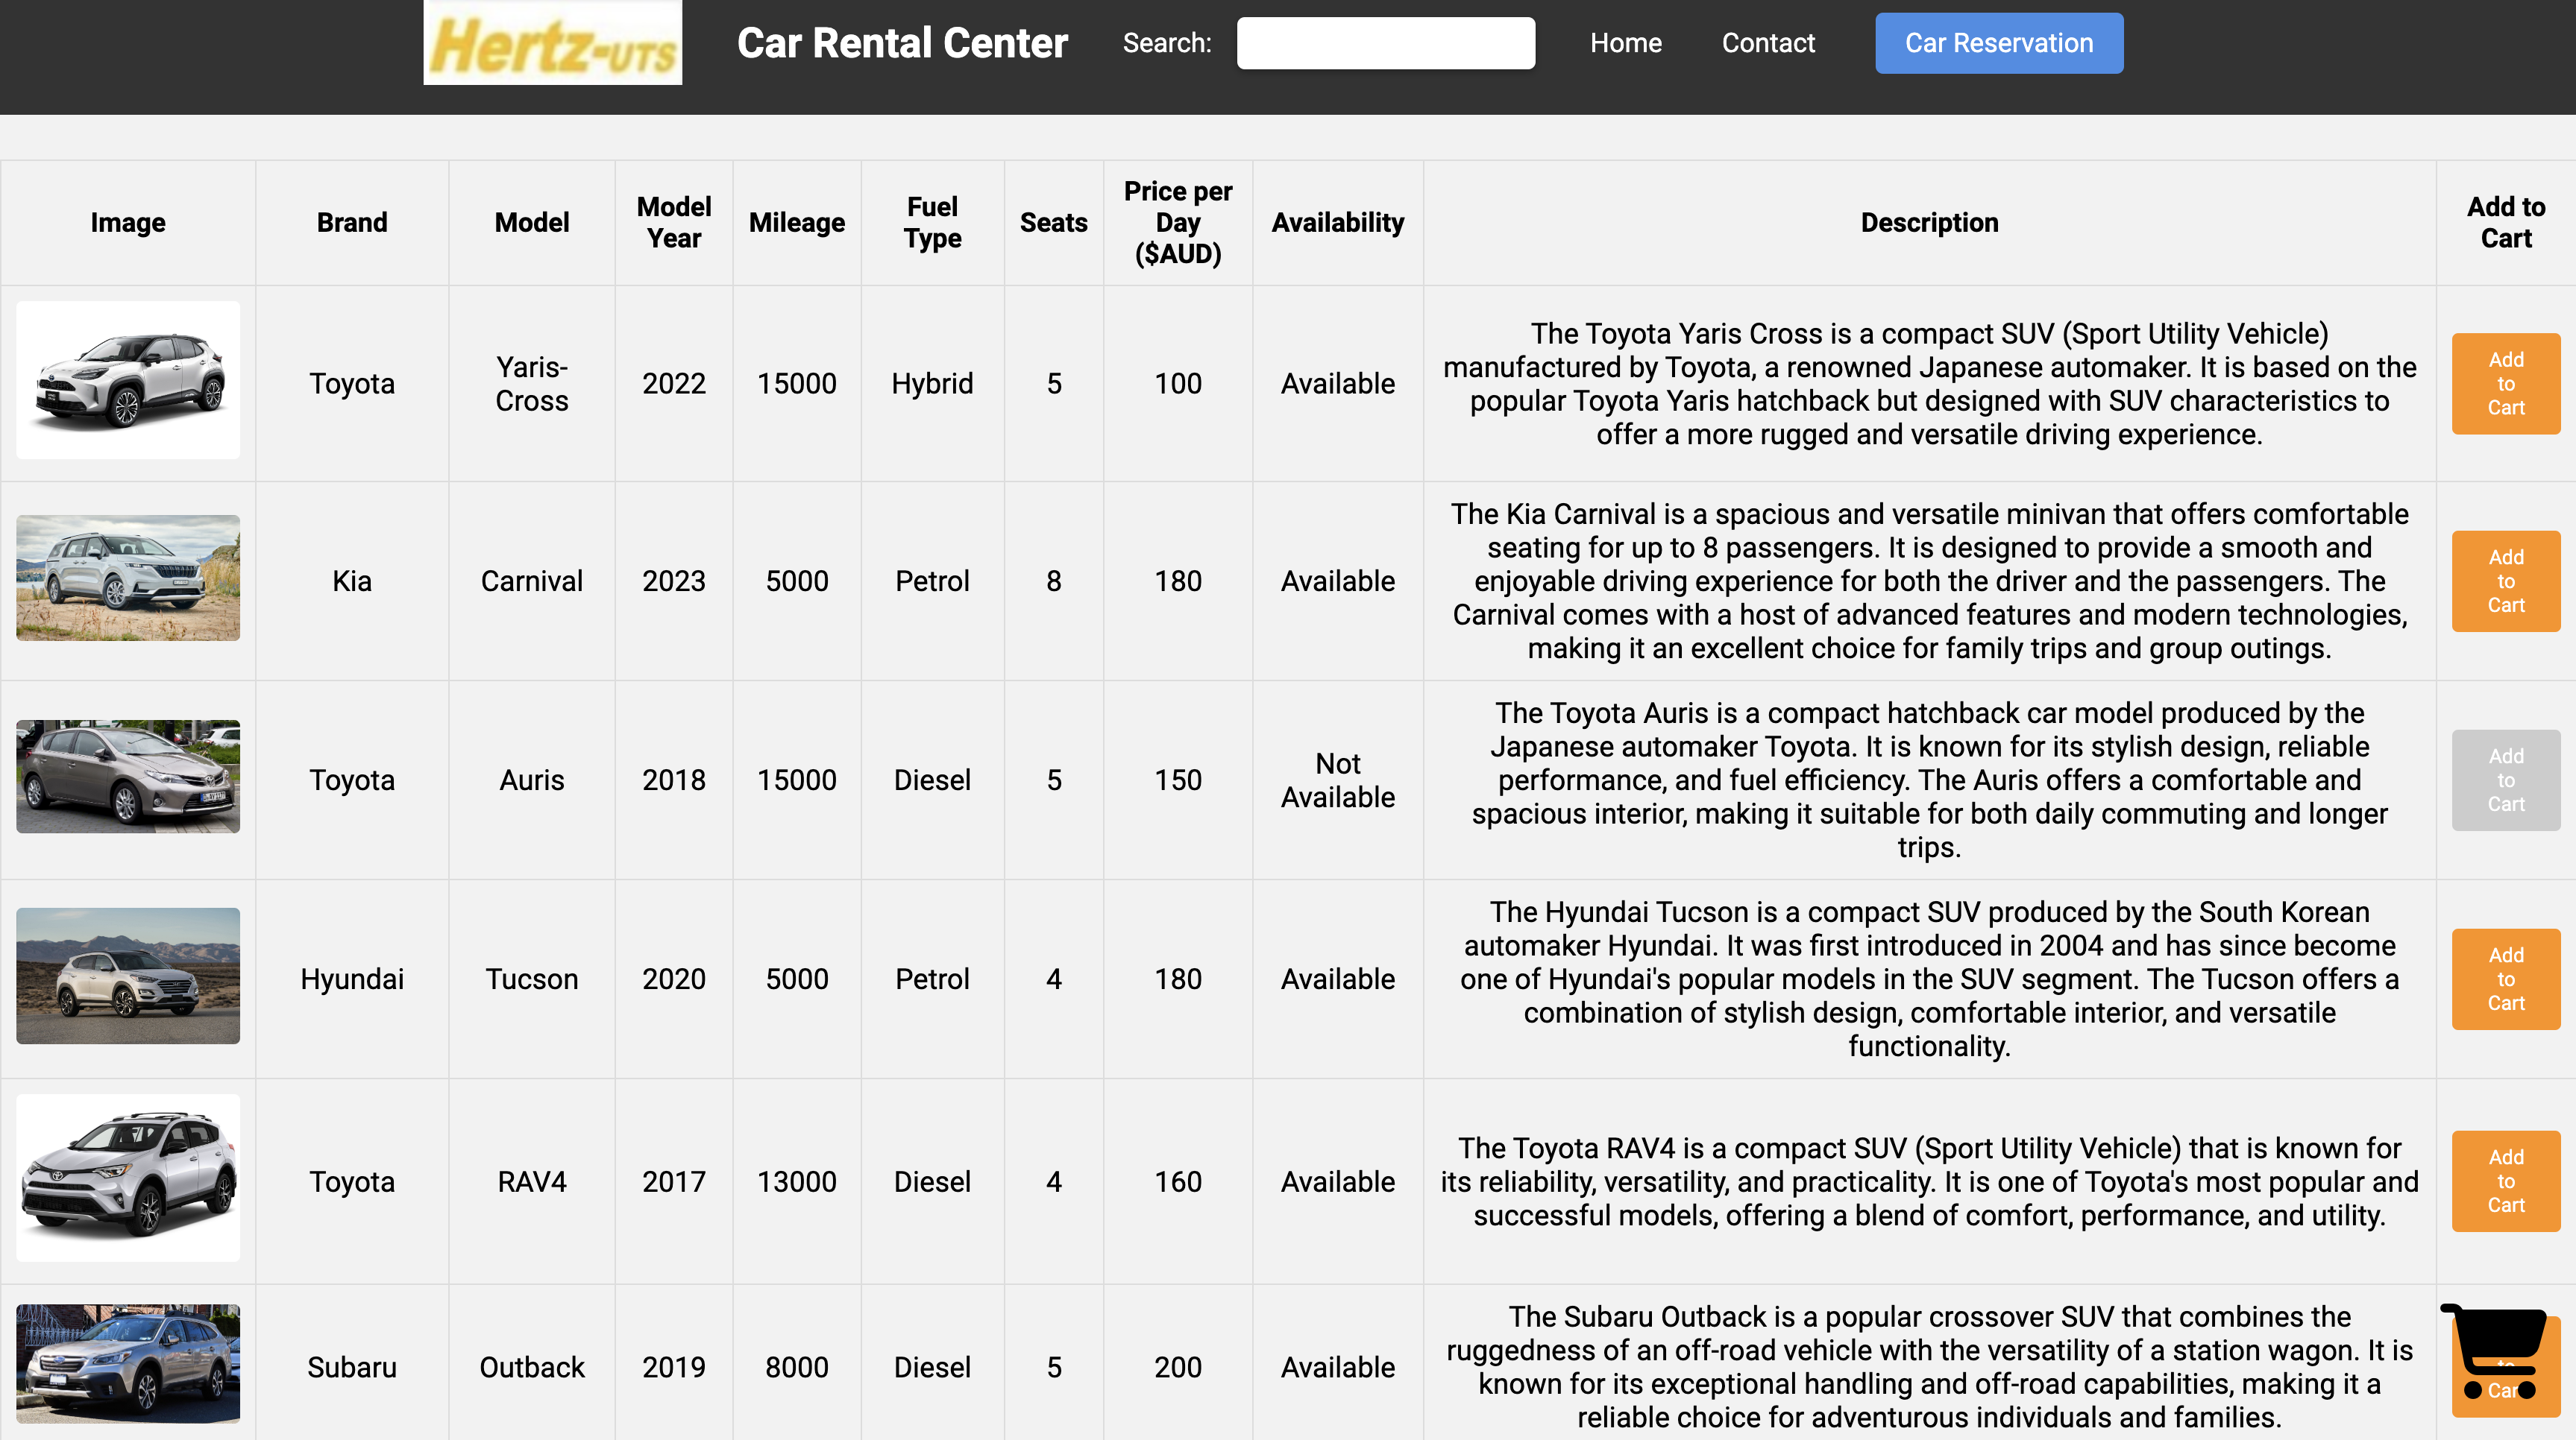Click the Hyundai Tucson car image
This screenshot has width=2576, height=1440.
click(x=128, y=976)
